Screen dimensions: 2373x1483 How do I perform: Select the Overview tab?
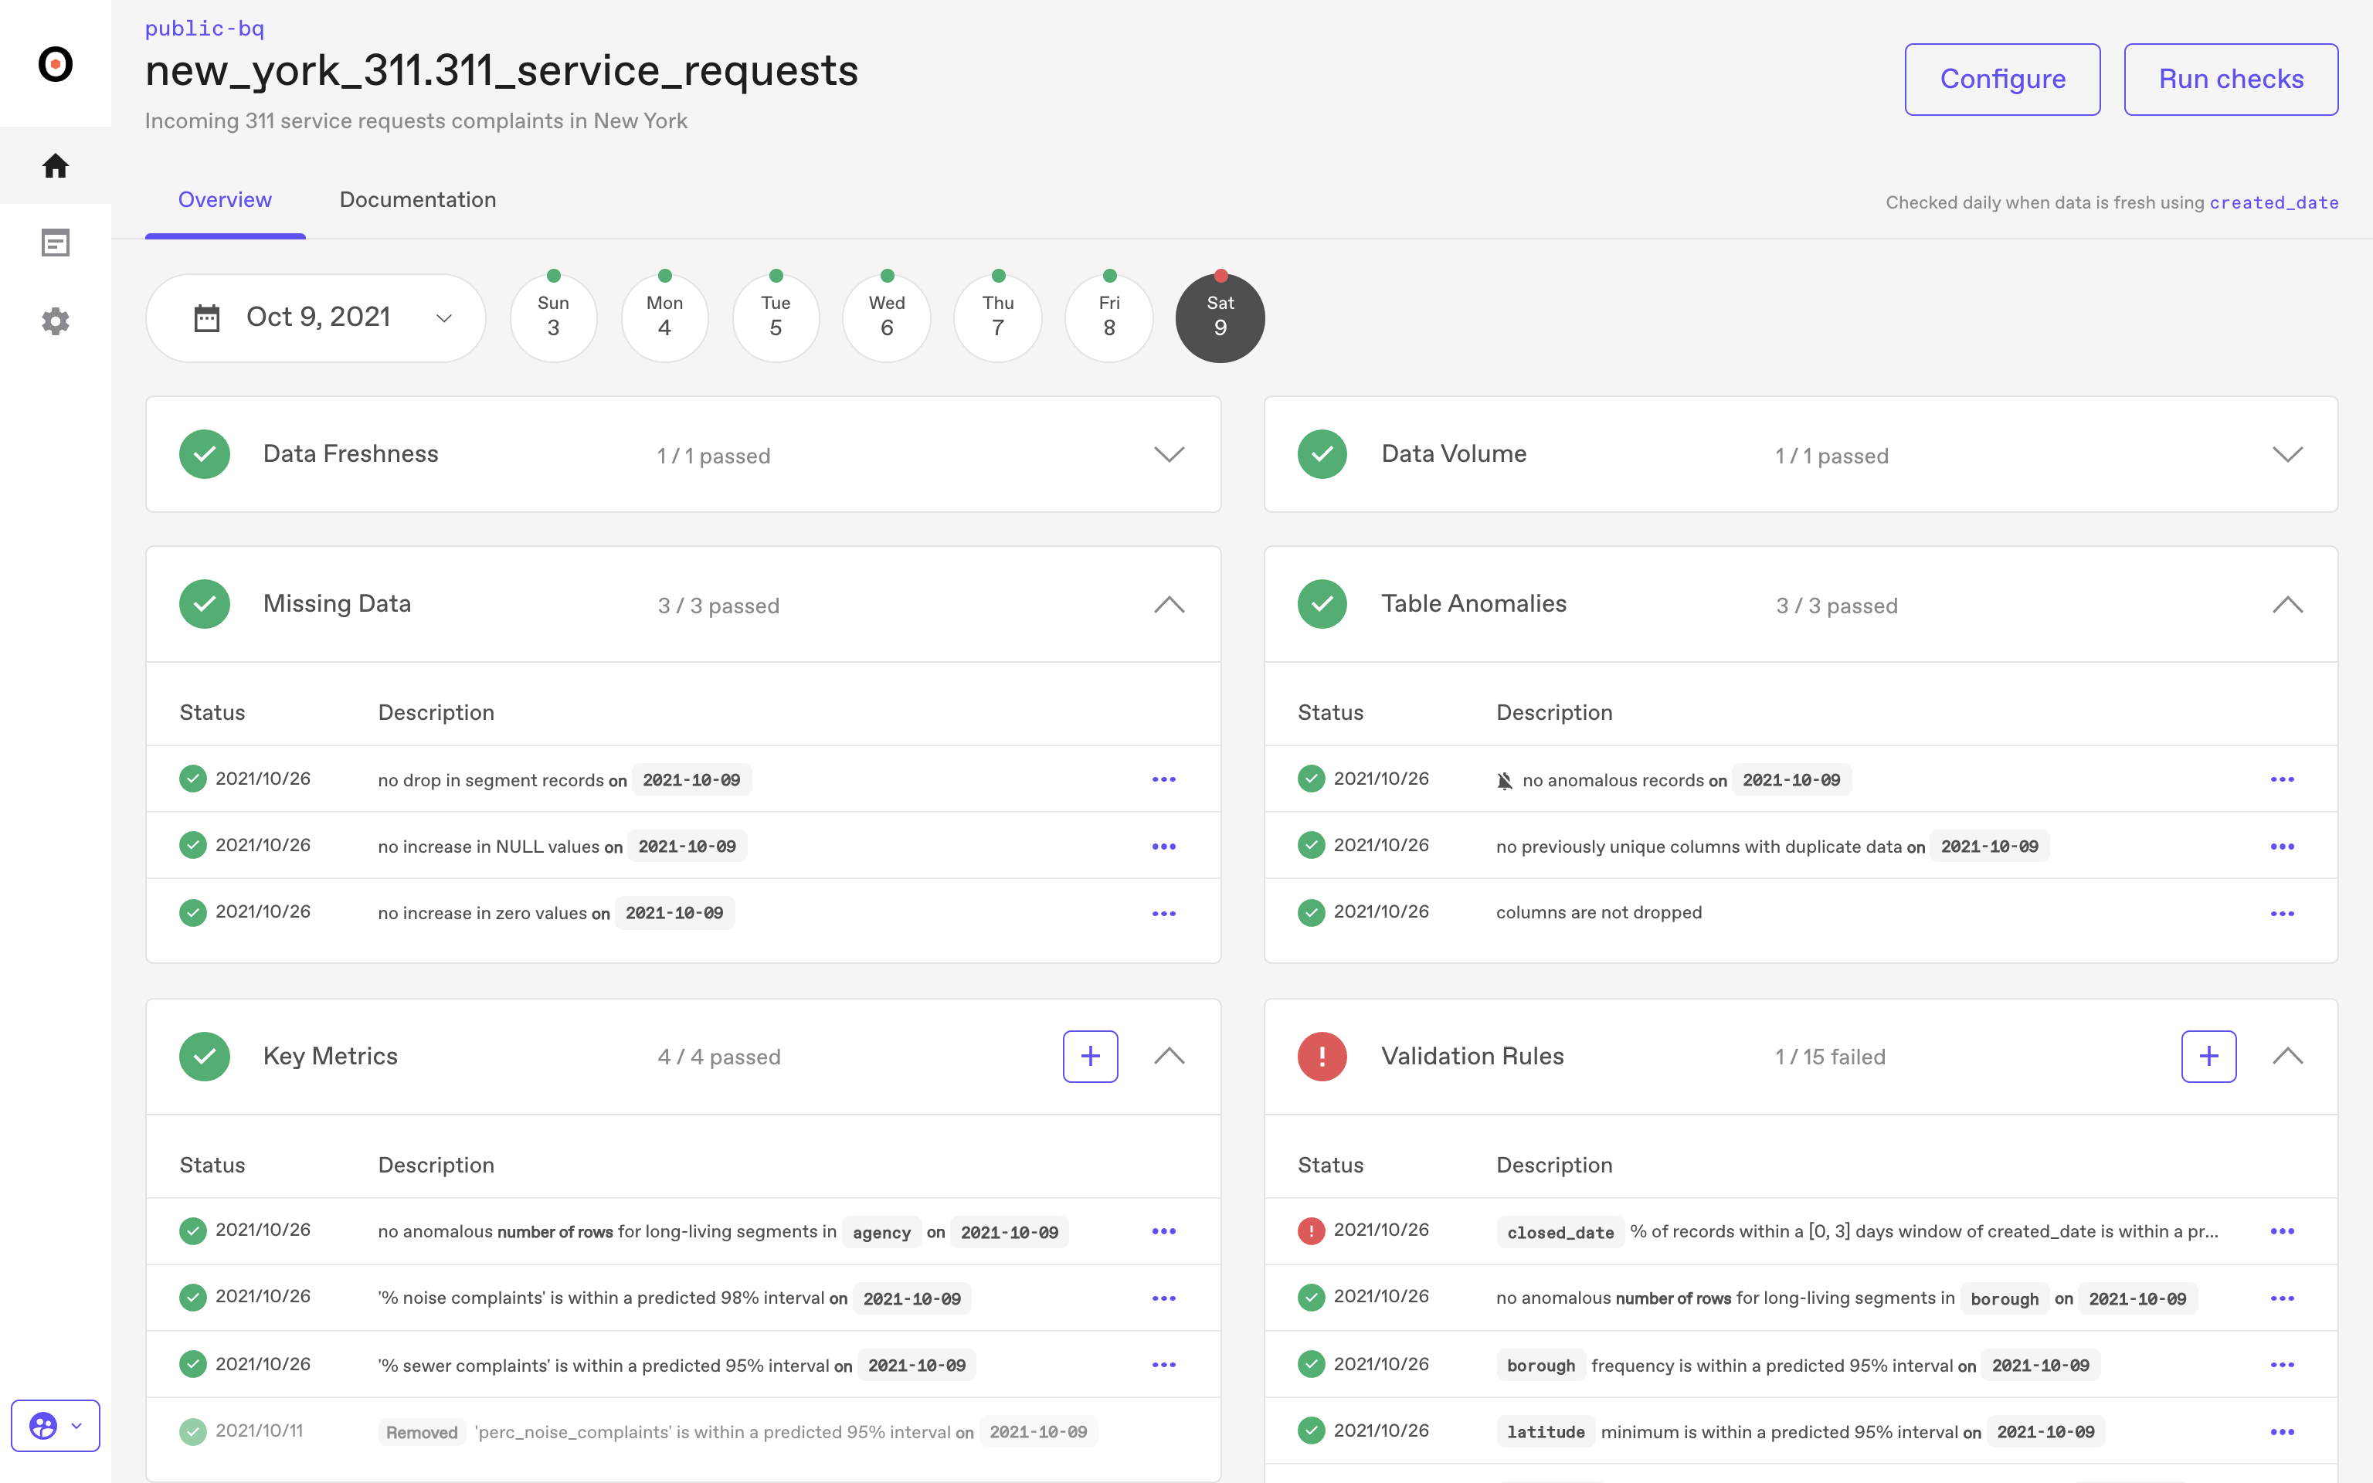click(225, 200)
